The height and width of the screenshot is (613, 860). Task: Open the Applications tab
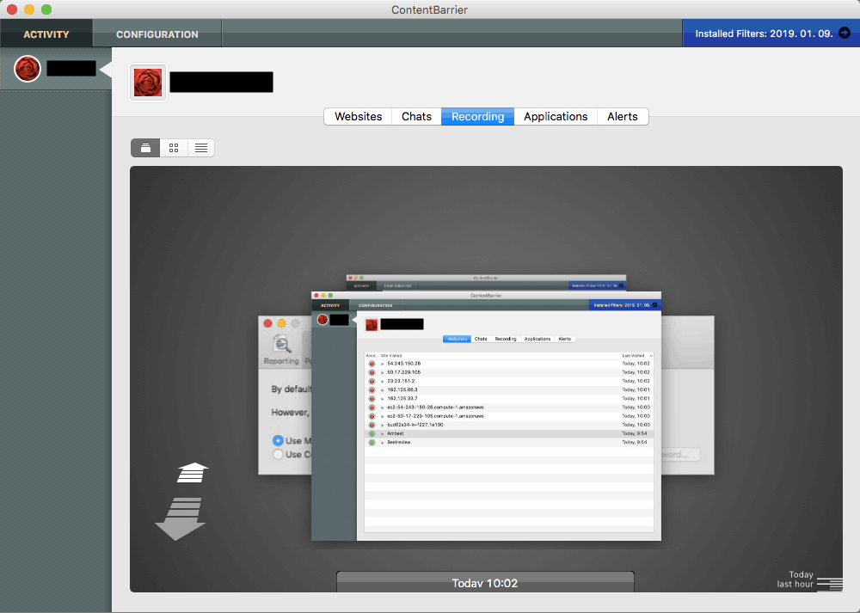click(x=555, y=116)
